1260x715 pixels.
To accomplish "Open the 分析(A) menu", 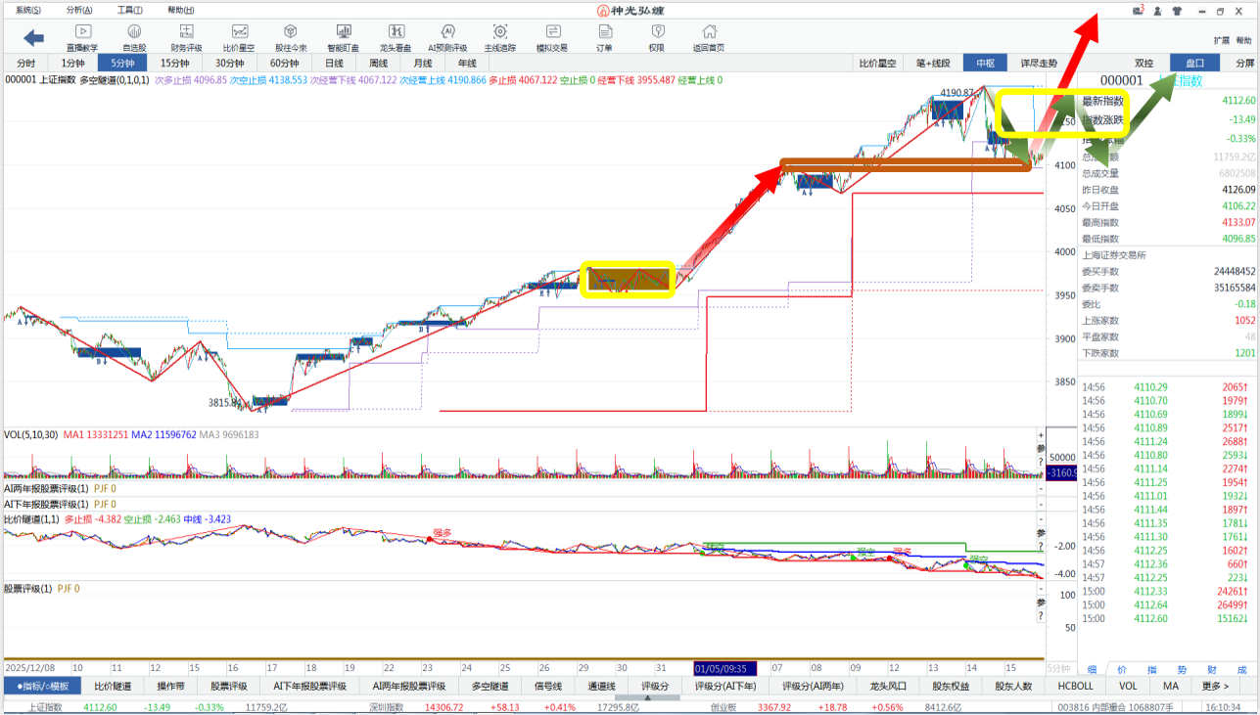I will tap(80, 10).
